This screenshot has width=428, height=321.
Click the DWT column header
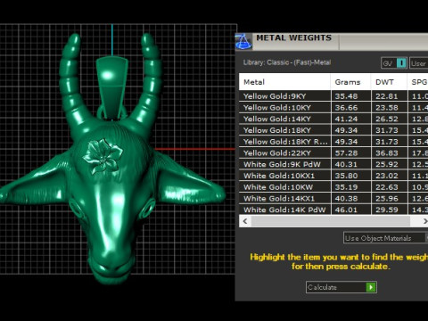(x=389, y=82)
